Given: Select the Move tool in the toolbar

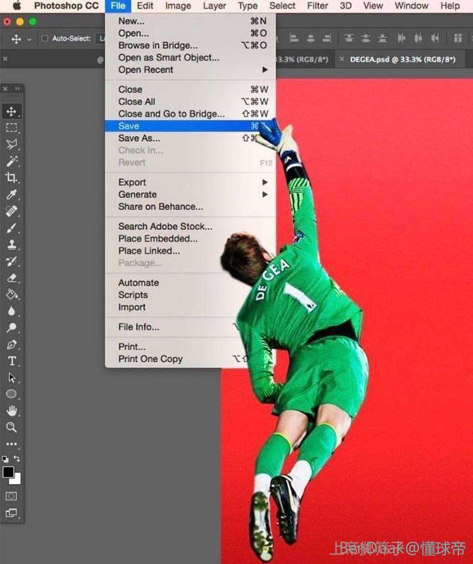Looking at the screenshot, I should tap(11, 111).
